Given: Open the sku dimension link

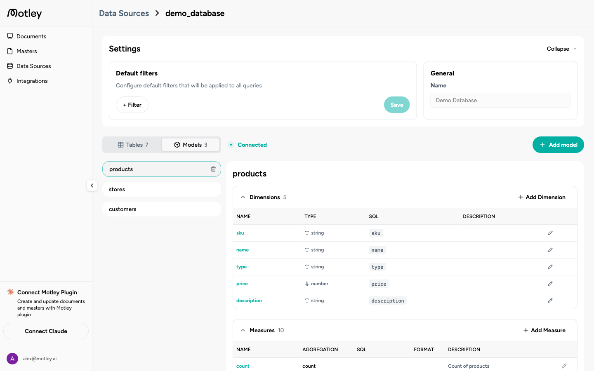Looking at the screenshot, I should click(240, 233).
